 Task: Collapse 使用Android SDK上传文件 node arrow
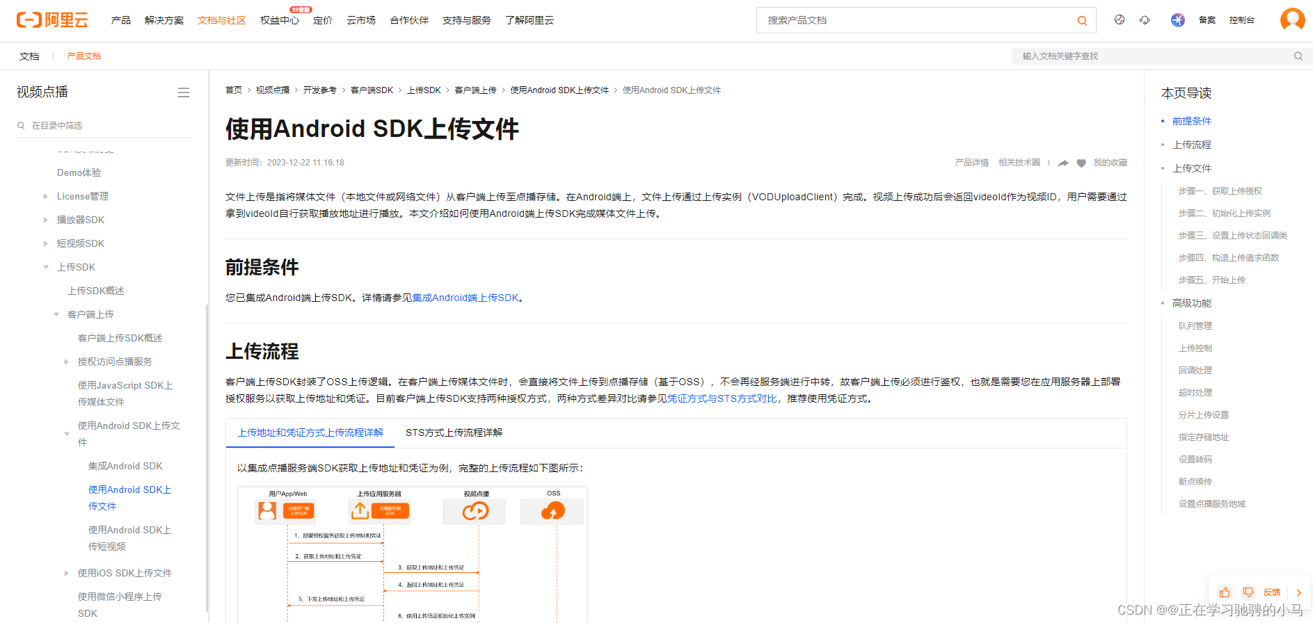pos(67,434)
